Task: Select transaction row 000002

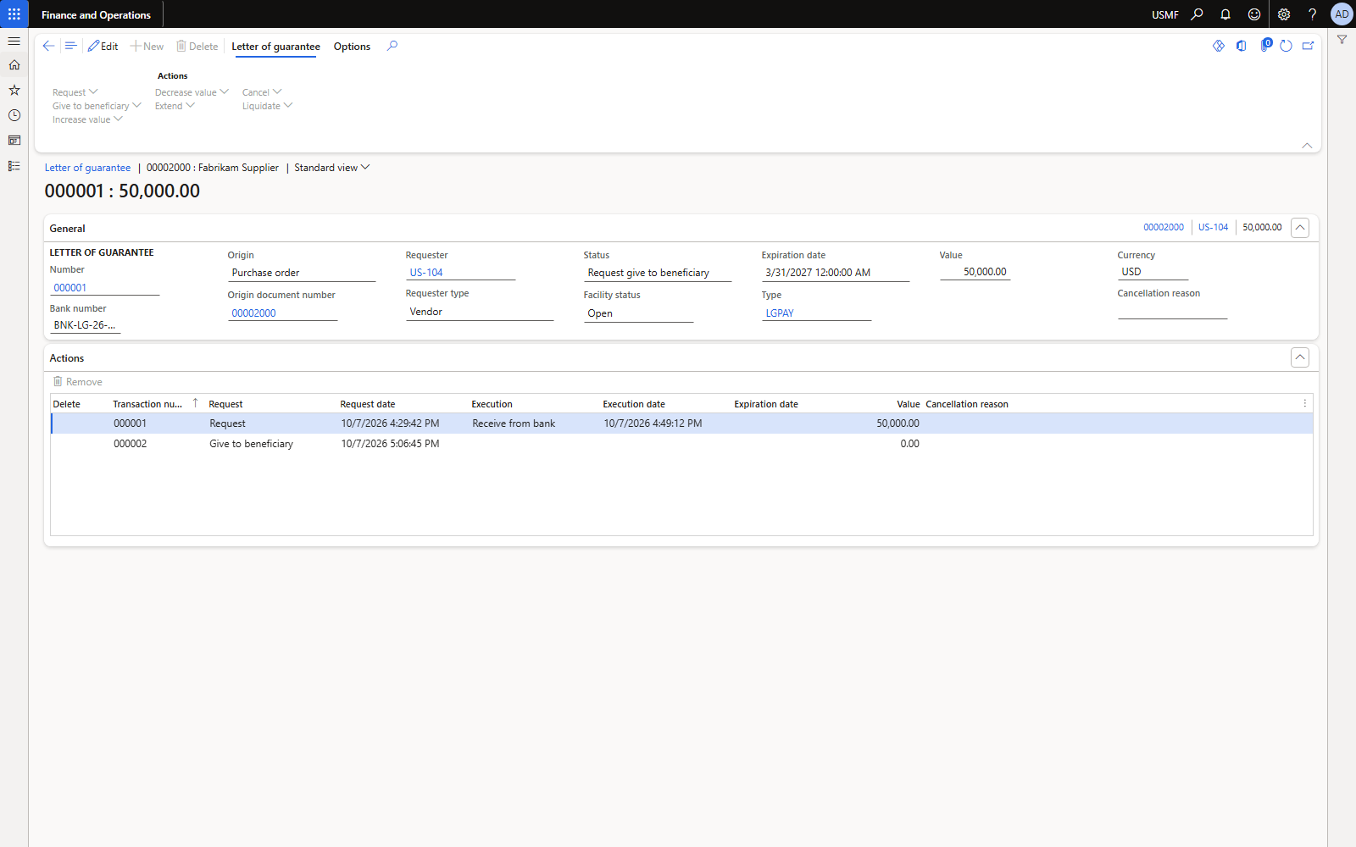Action: point(682,444)
